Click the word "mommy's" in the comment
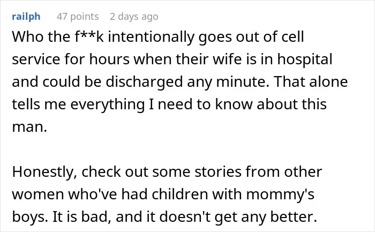 (x=280, y=194)
